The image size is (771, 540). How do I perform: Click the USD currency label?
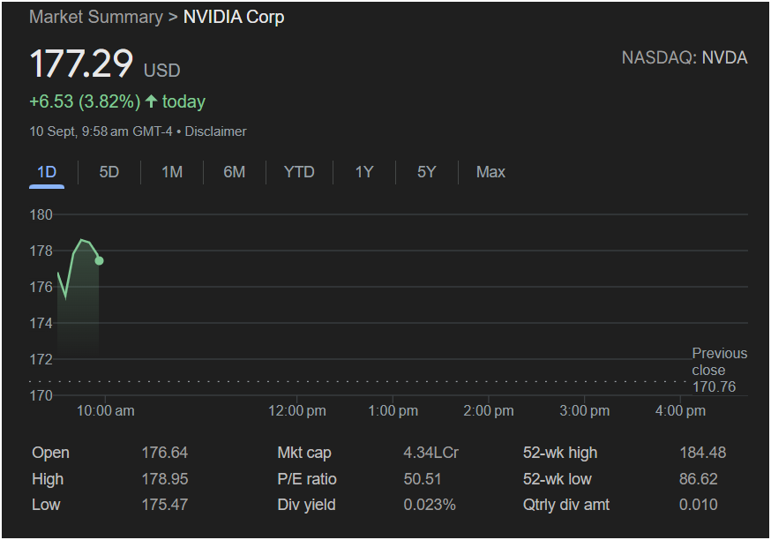coord(161,71)
